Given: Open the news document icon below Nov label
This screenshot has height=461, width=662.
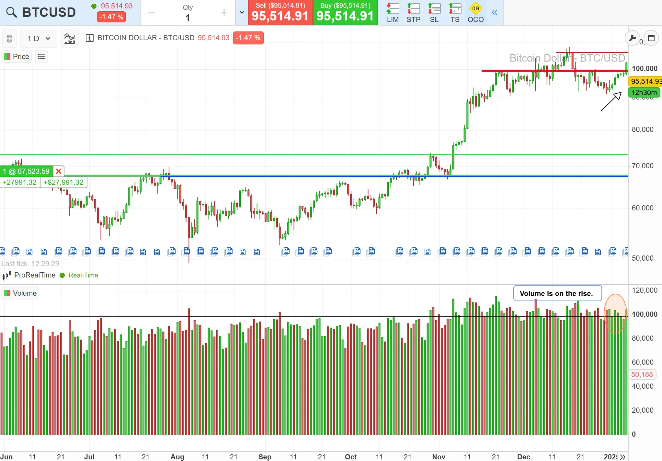Looking at the screenshot, I should 442,252.
